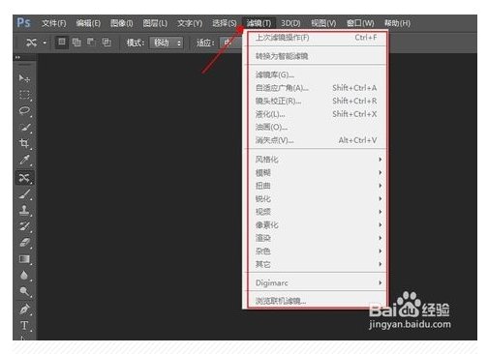Choose Subtract from Selection mode
Image resolution: width=488 pixels, height=354 pixels.
[x=91, y=43]
